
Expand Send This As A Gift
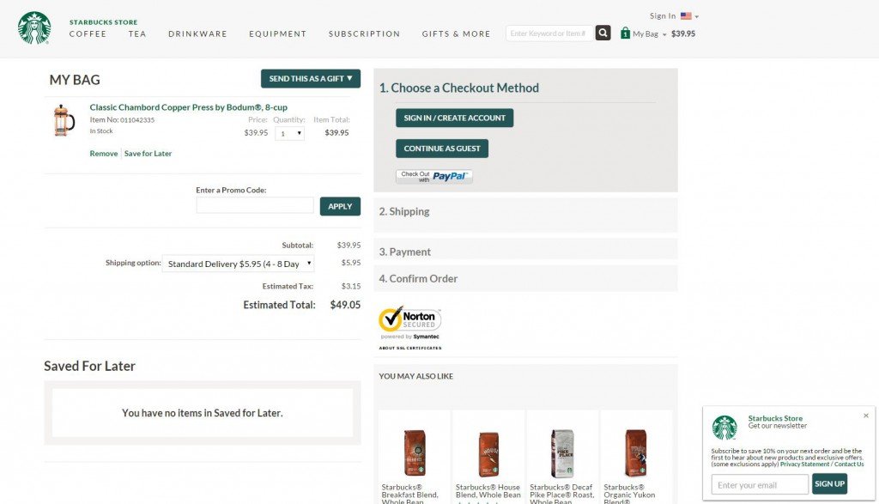[x=311, y=79]
